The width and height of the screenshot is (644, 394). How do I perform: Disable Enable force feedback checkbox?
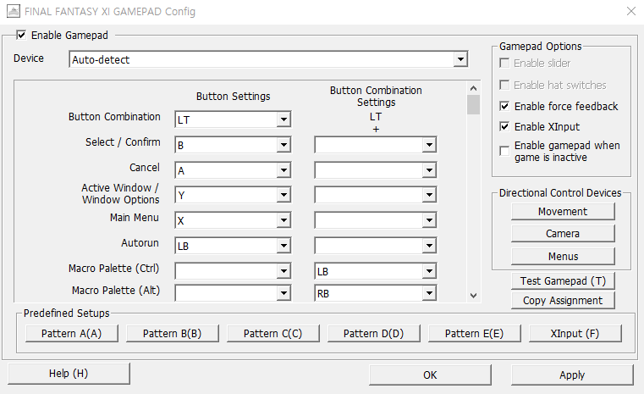pos(504,106)
